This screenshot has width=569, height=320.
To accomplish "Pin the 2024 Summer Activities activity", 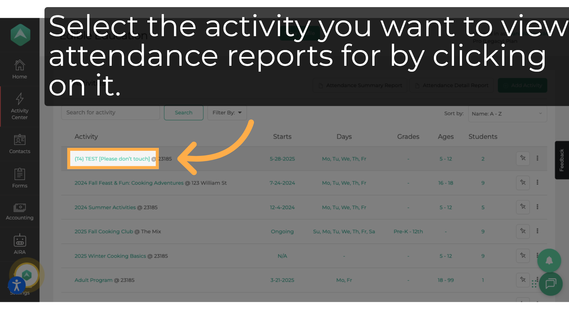I will (523, 207).
